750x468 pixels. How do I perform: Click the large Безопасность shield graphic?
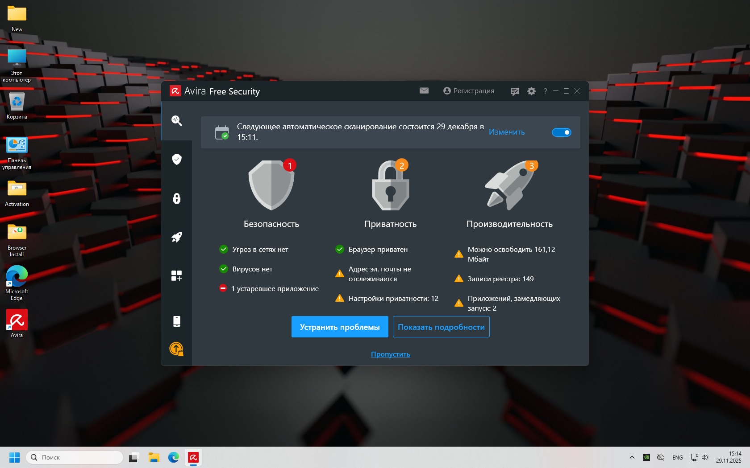coord(271,185)
